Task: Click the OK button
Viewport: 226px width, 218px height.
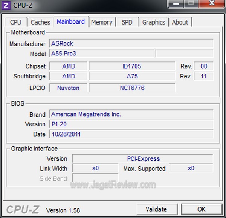Action: pos(202,209)
